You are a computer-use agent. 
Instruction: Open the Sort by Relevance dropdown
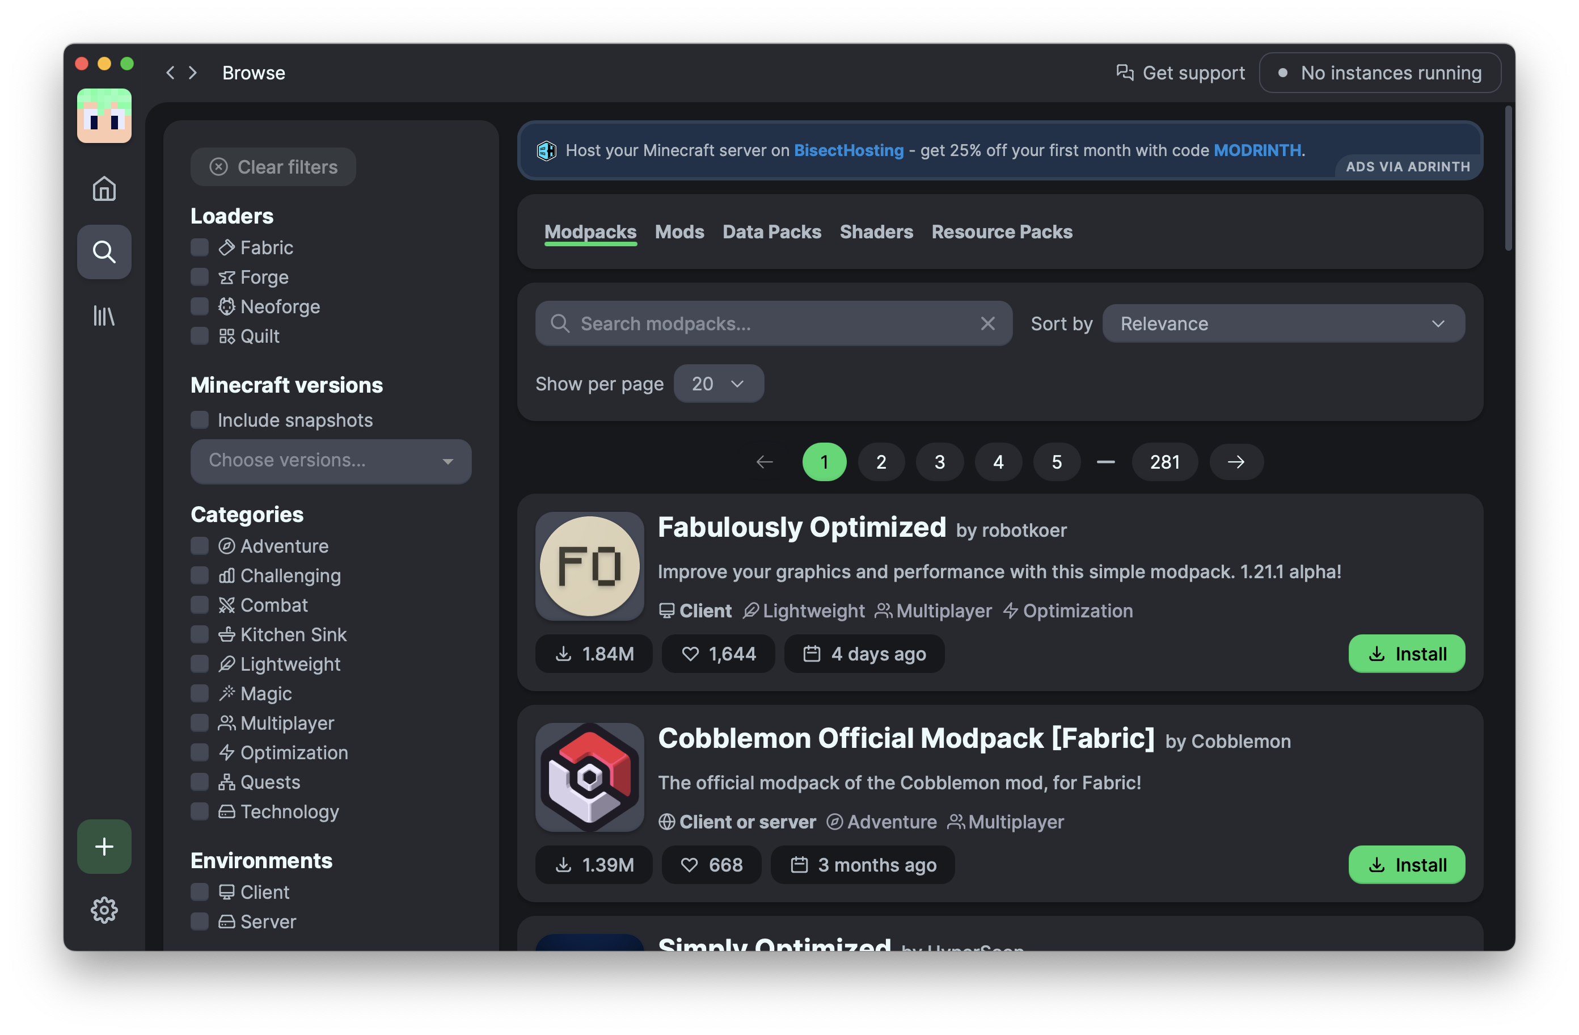pyautogui.click(x=1283, y=323)
